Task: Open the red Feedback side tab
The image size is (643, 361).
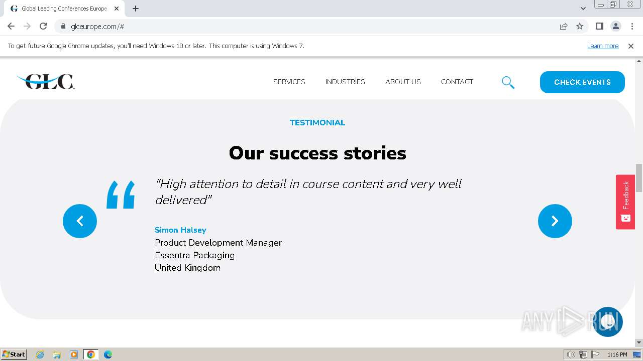Action: pyautogui.click(x=625, y=202)
